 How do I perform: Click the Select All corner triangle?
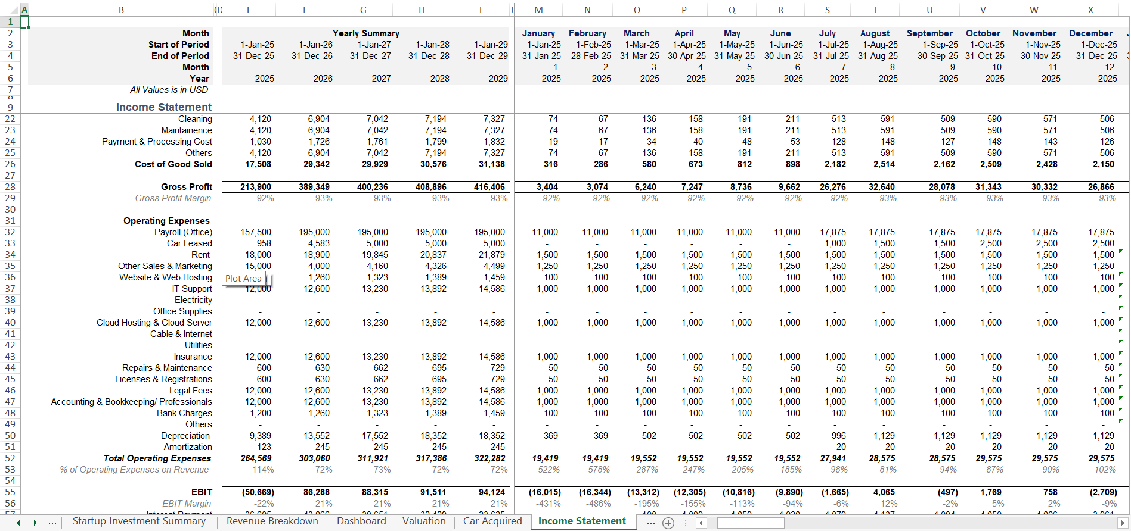click(x=15, y=11)
